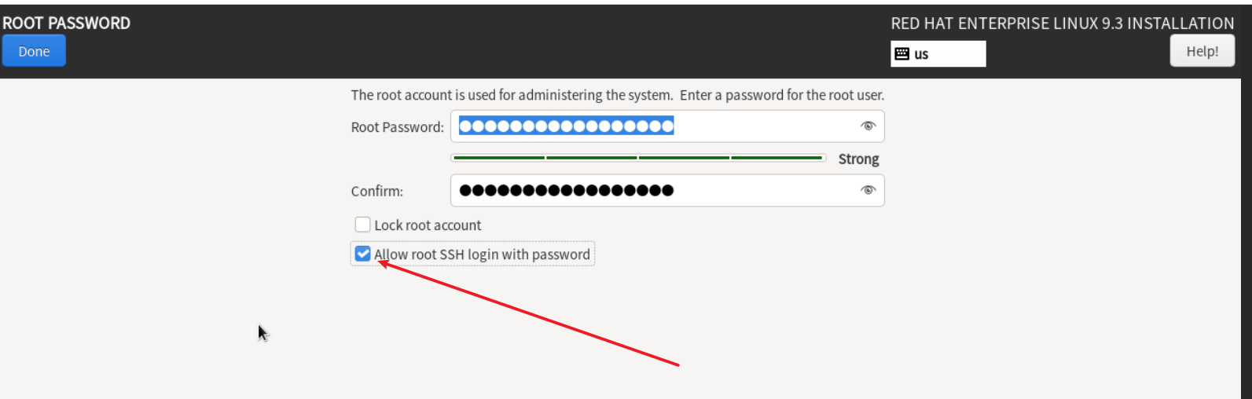Click the keyboard icon in layout indicator
The image size is (1252, 399).
(x=902, y=54)
